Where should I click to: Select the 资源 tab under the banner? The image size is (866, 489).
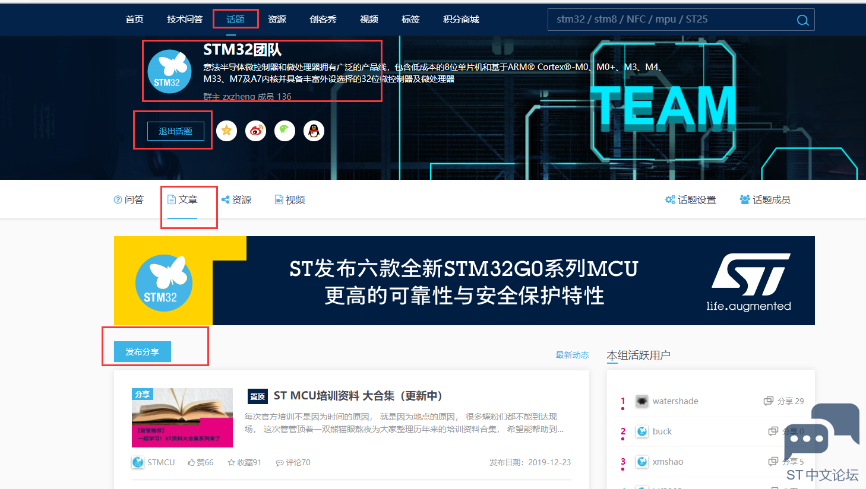pyautogui.click(x=236, y=200)
